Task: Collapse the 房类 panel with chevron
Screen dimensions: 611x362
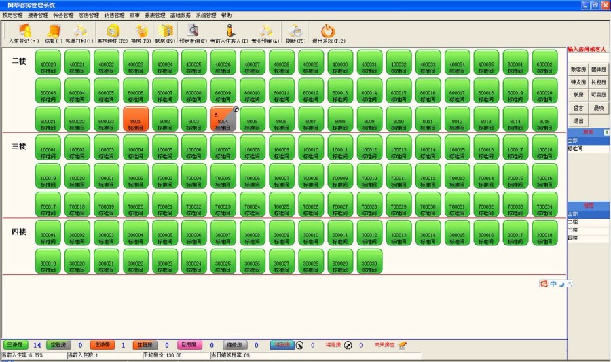Action: click(606, 132)
